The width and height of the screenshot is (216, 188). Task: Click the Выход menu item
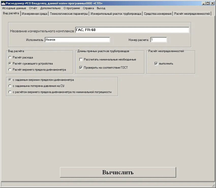tap(101, 8)
